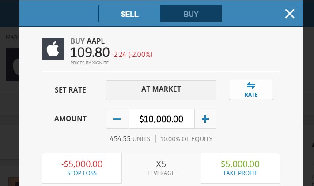Click the BUY AAPL heading
This screenshot has height=186, width=314.
click(87, 41)
